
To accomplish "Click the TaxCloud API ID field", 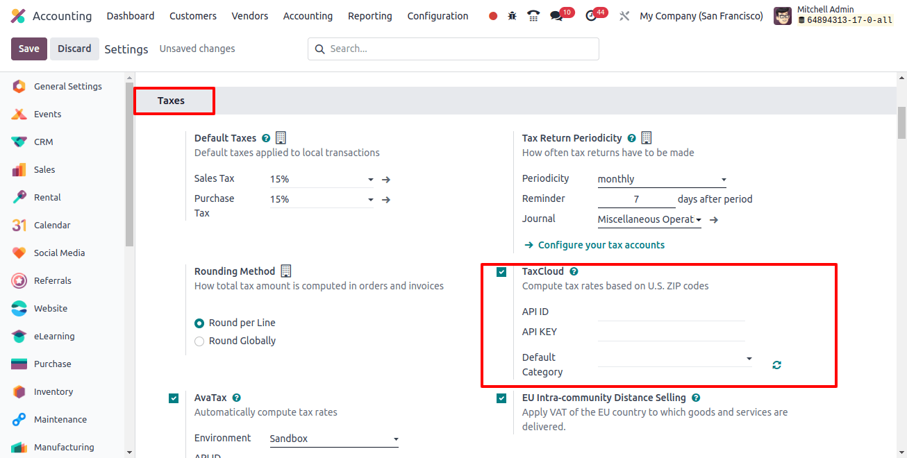I will [x=671, y=312].
